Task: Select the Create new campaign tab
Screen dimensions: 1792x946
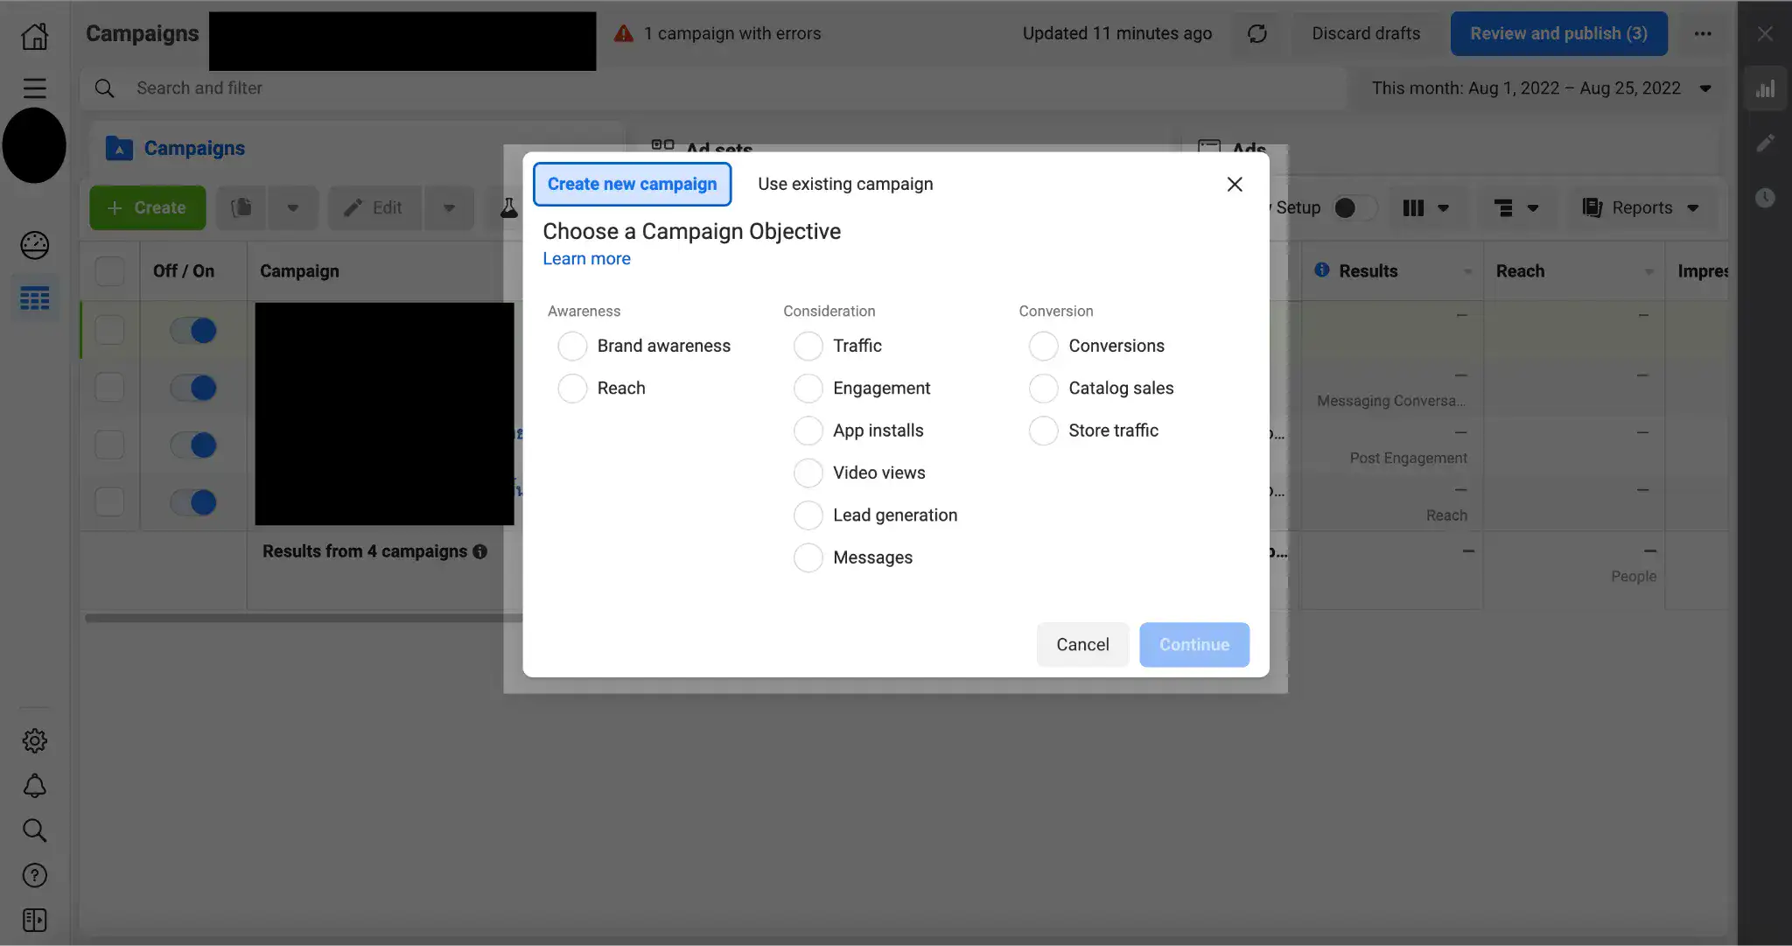Action: tap(632, 184)
